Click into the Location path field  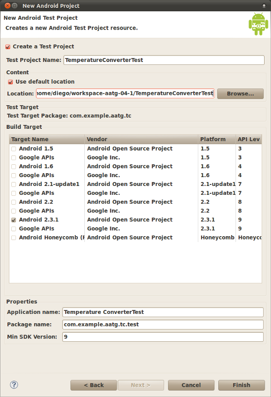pyautogui.click(x=125, y=93)
